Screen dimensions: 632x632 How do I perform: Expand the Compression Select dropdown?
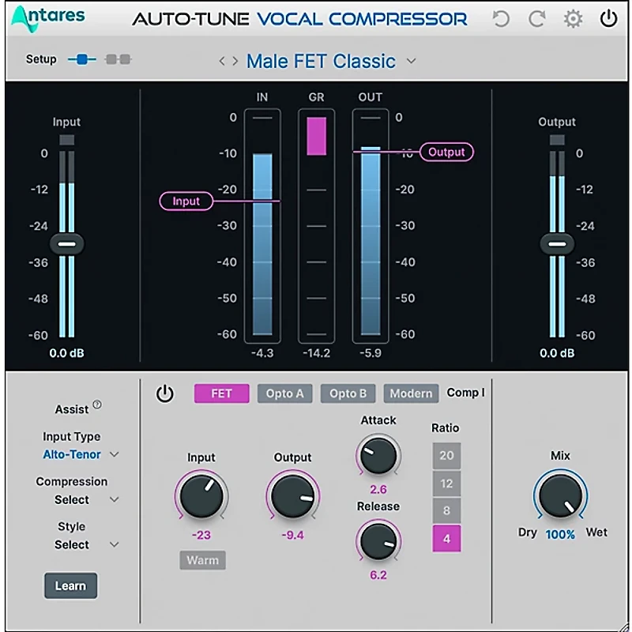115,500
